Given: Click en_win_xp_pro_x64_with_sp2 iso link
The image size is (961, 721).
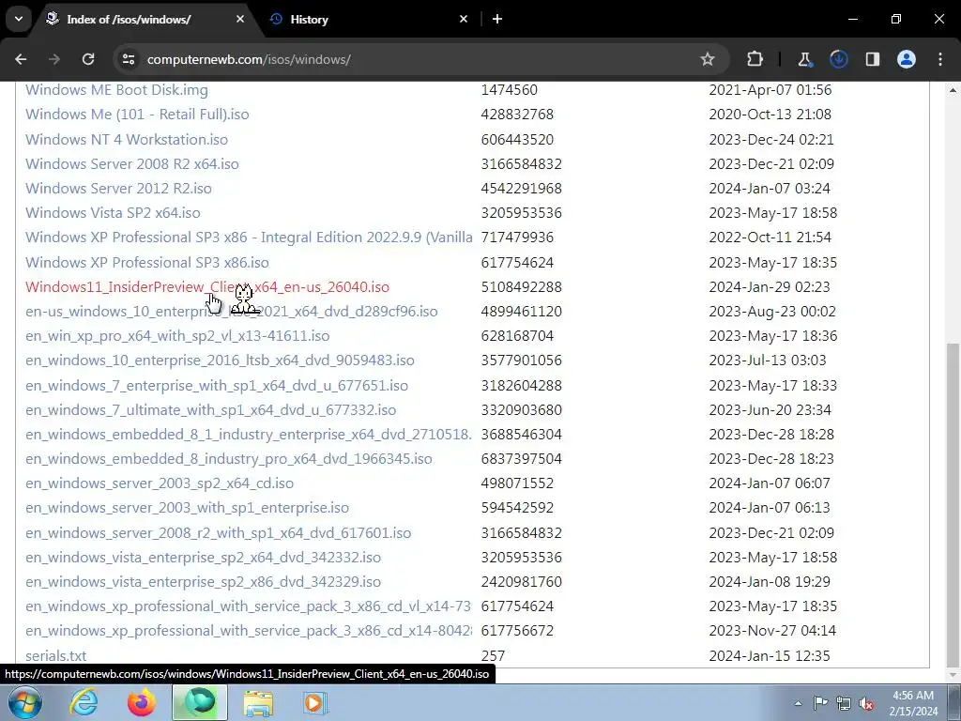Looking at the screenshot, I should point(177,336).
